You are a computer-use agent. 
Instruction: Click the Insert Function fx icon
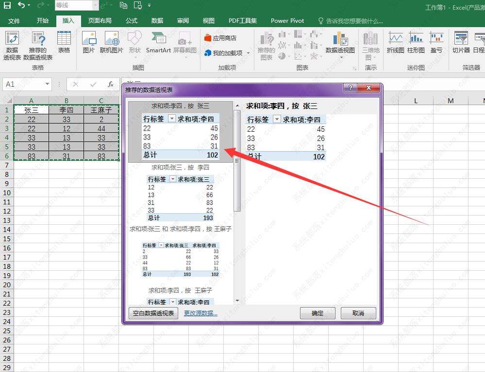click(110, 84)
